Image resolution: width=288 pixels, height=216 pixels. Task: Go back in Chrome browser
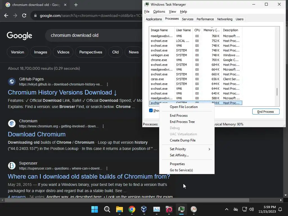tap(6, 16)
